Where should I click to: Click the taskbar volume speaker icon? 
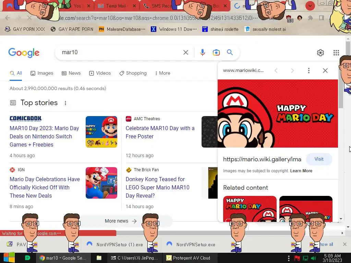click(x=313, y=258)
